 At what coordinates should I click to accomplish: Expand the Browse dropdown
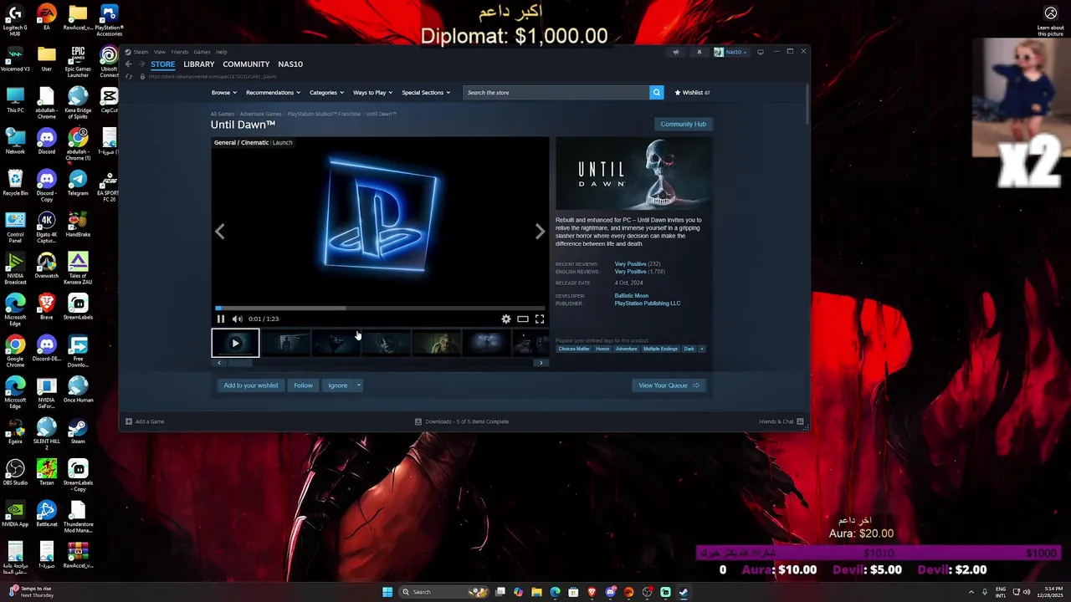(224, 93)
